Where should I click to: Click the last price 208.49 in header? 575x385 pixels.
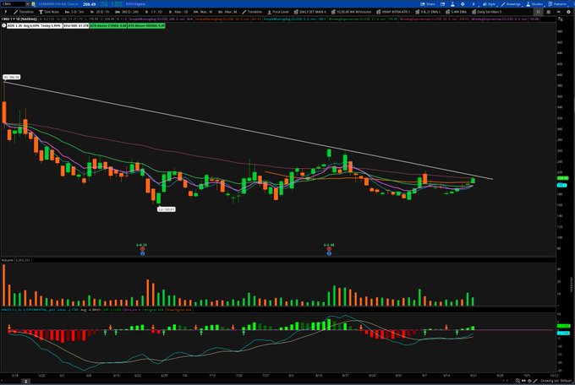(90, 4)
